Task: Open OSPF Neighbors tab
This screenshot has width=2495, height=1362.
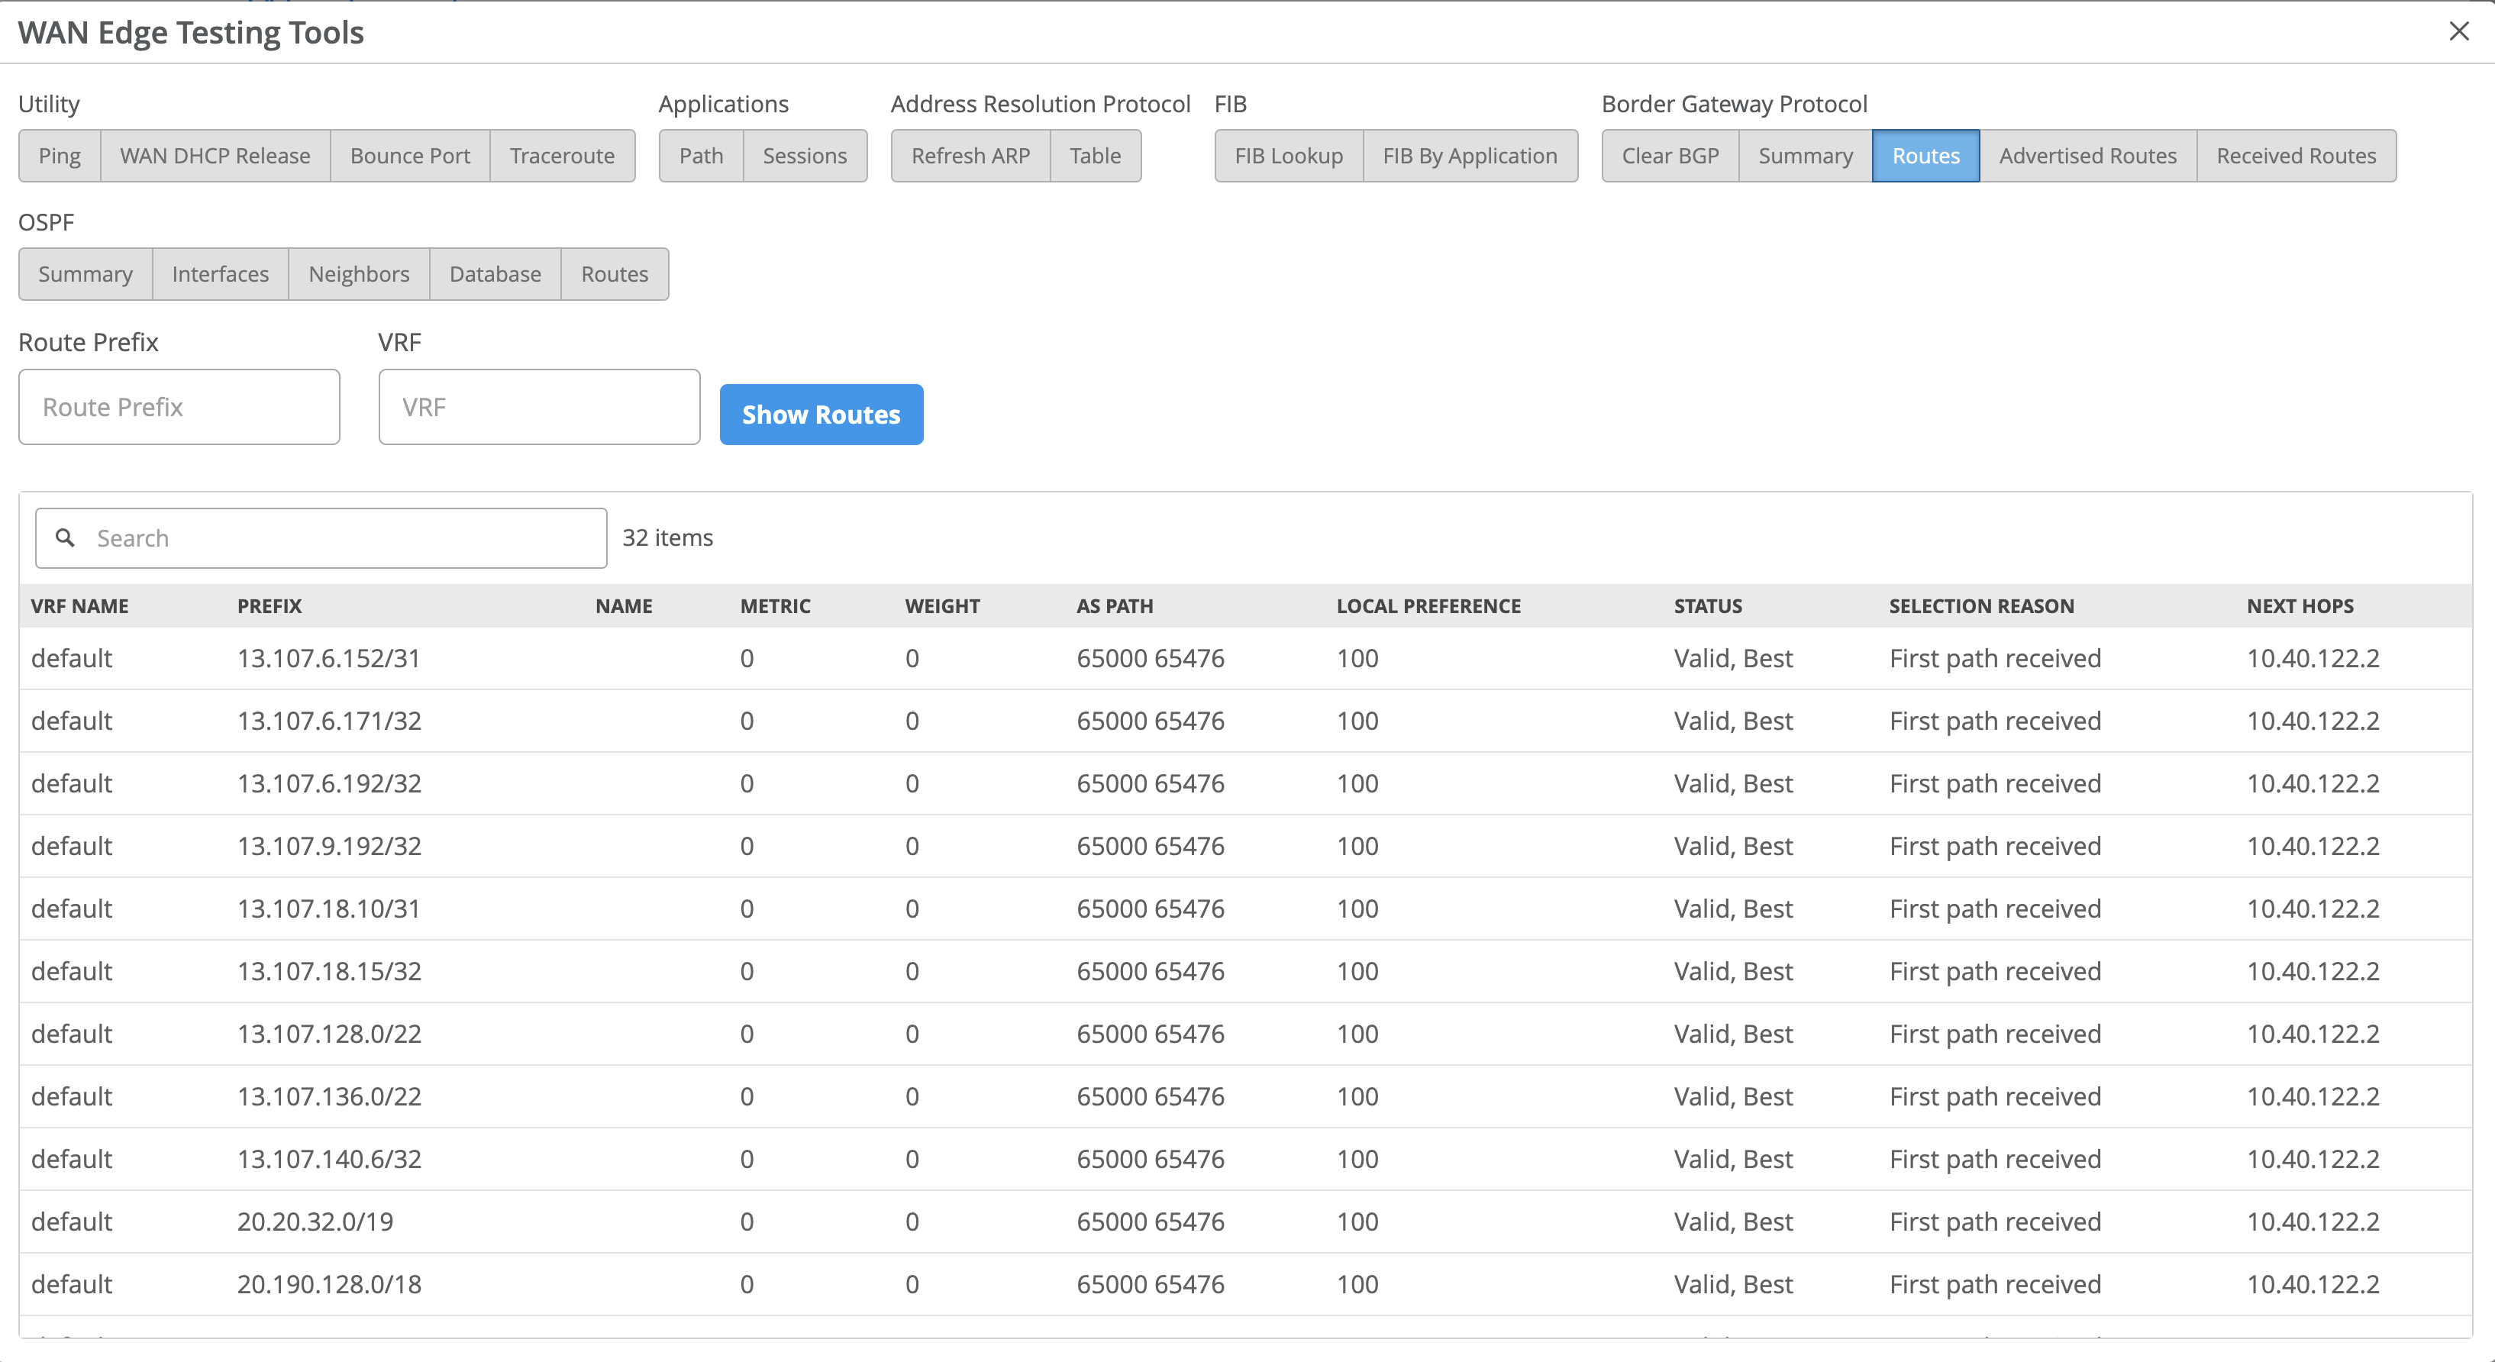Action: (358, 274)
